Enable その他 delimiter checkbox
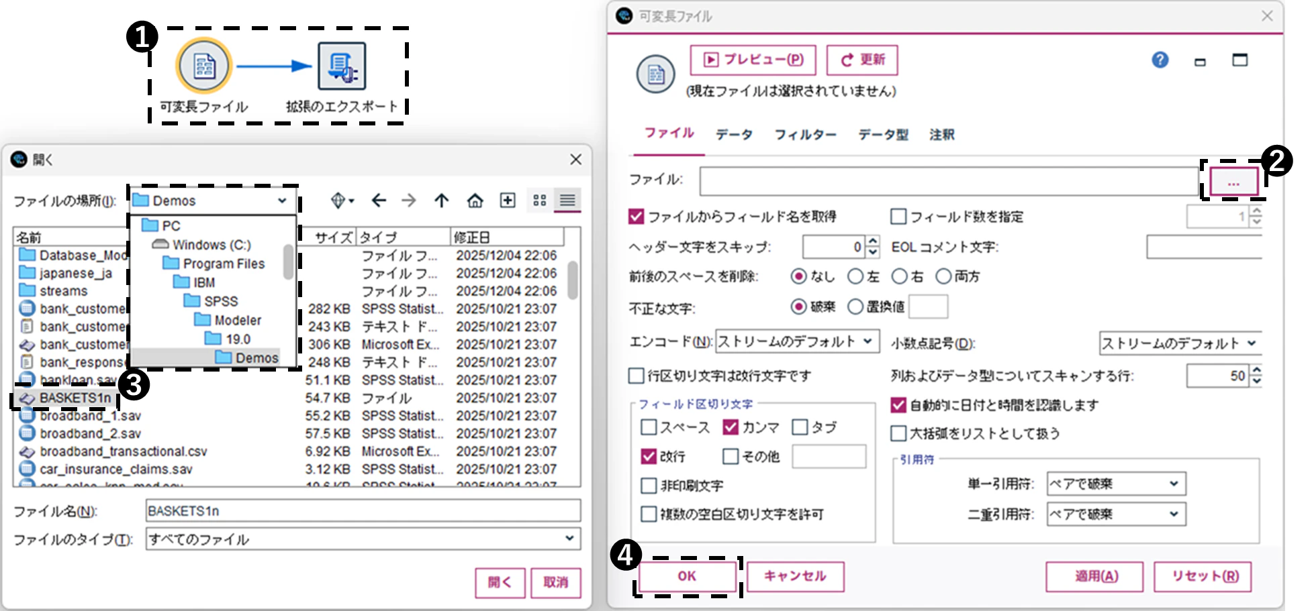The width and height of the screenshot is (1314, 611). coord(731,457)
